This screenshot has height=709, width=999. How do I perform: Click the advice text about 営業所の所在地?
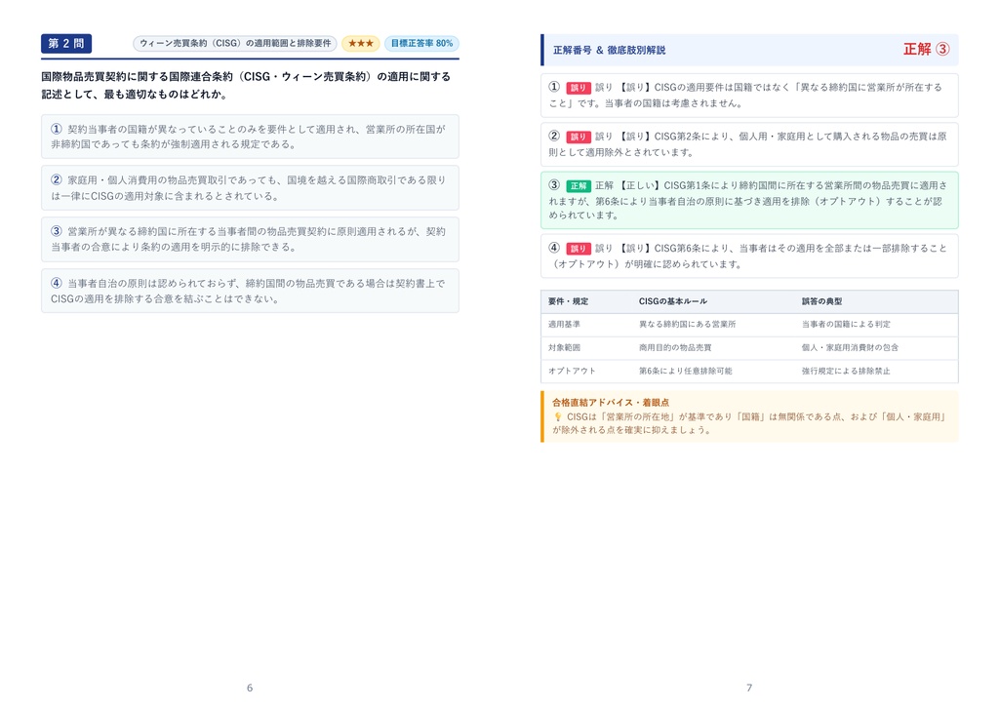coord(750,423)
